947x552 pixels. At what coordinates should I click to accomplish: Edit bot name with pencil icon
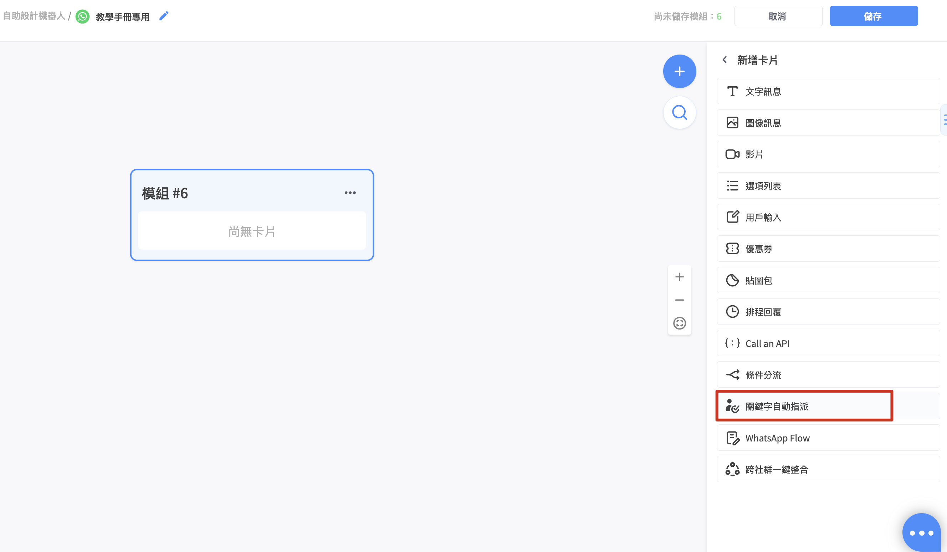click(164, 16)
